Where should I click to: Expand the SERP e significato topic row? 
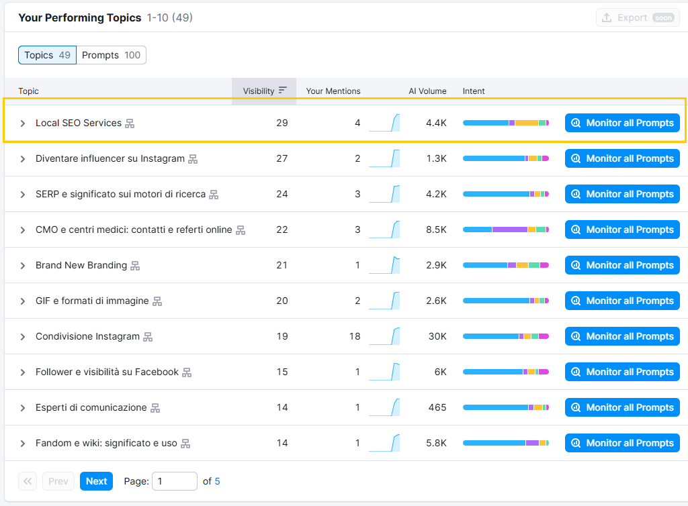pos(23,195)
